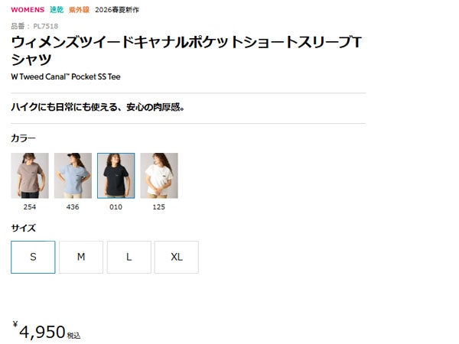
Task: Click the color code label 010
Action: [x=116, y=207]
